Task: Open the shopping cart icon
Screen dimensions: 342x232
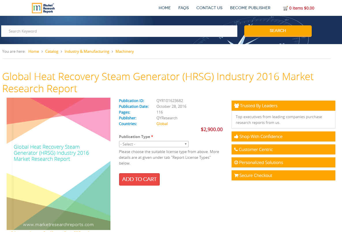Action: click(285, 8)
